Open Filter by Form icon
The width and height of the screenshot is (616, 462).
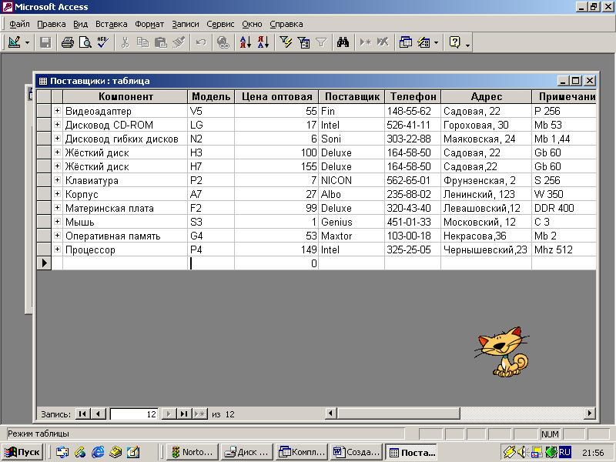point(303,42)
